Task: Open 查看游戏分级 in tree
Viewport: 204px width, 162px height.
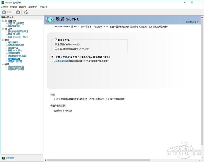Action: (x=14, y=26)
